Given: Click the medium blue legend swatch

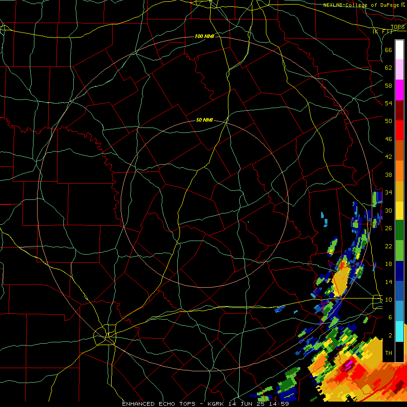Looking at the screenshot, I should (399, 291).
